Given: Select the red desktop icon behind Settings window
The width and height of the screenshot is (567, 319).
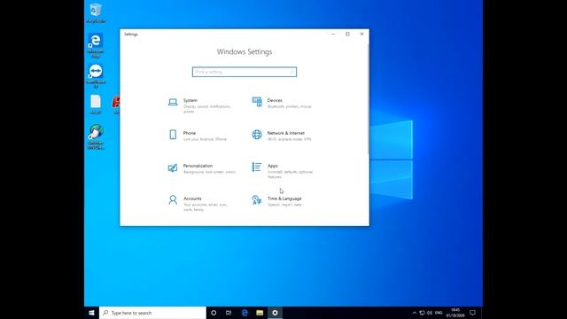Looking at the screenshot, I should pyautogui.click(x=116, y=105).
